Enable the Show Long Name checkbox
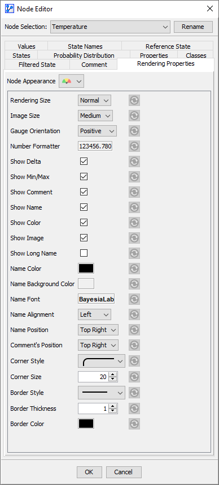 84,253
